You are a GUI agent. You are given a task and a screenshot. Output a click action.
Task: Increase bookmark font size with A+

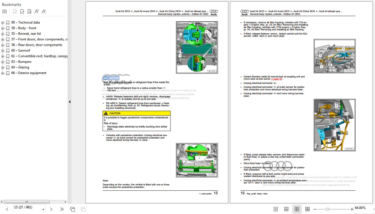click(x=36, y=11)
